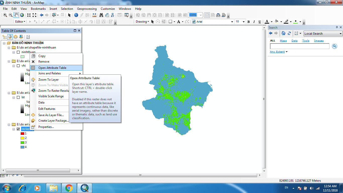The image size is (343, 193).
Task: Open the Go To XY tool
Action: 112,15
